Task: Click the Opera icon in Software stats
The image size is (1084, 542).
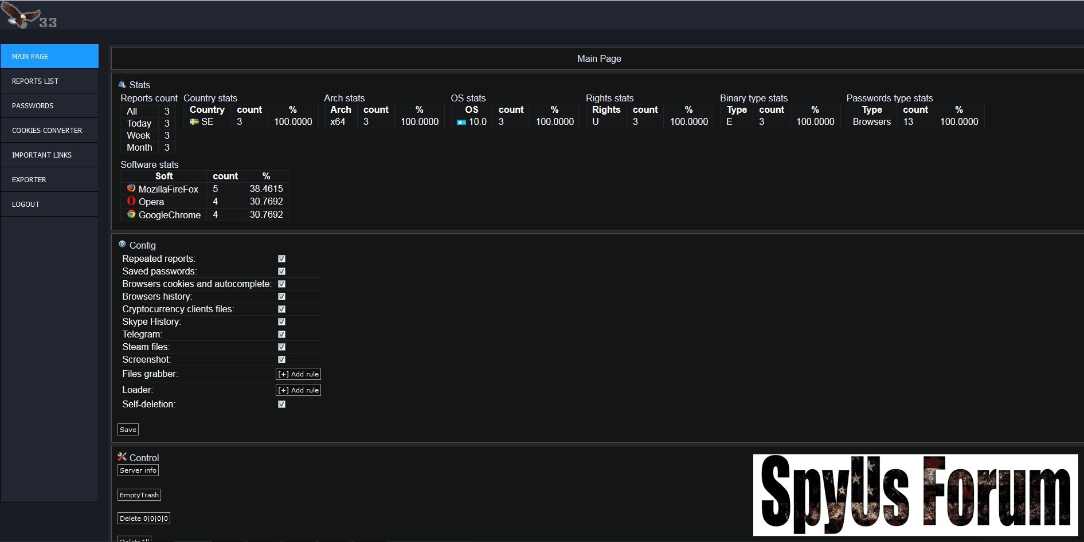Action: click(131, 201)
